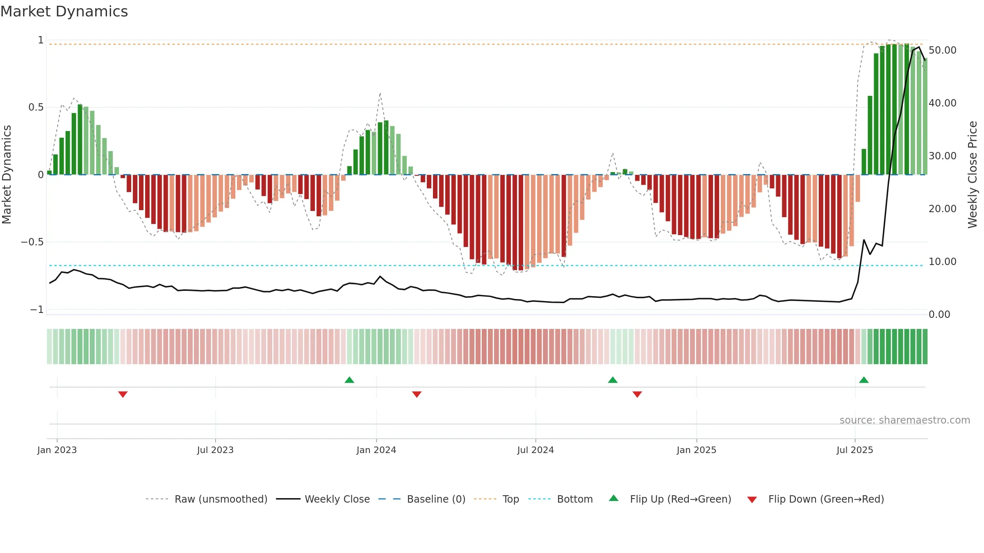Click the −1 left axis label
The height and width of the screenshot is (553, 984).
point(37,309)
